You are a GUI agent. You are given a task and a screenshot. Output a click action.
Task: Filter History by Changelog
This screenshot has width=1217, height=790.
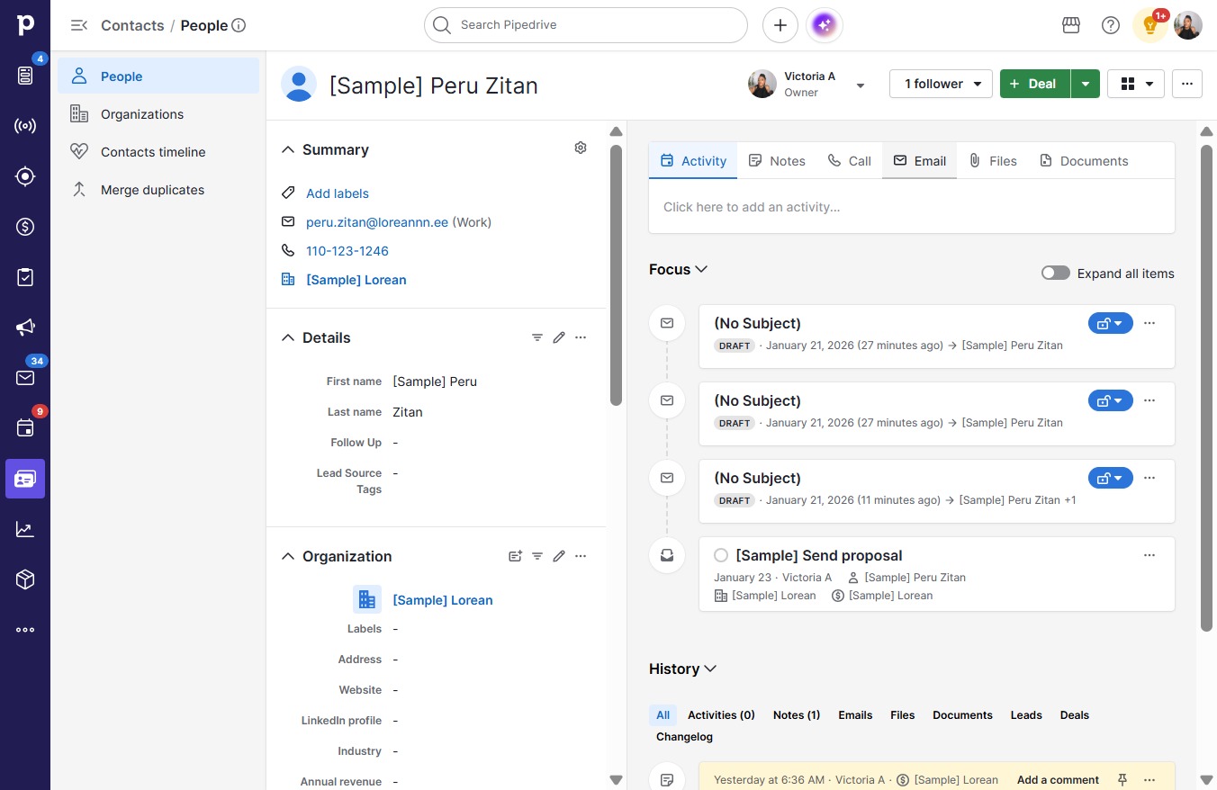(x=684, y=737)
